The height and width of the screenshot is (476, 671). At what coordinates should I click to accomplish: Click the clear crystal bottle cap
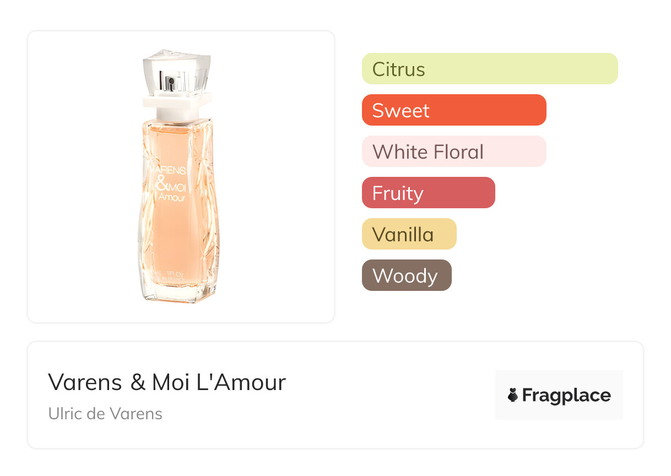point(176,72)
